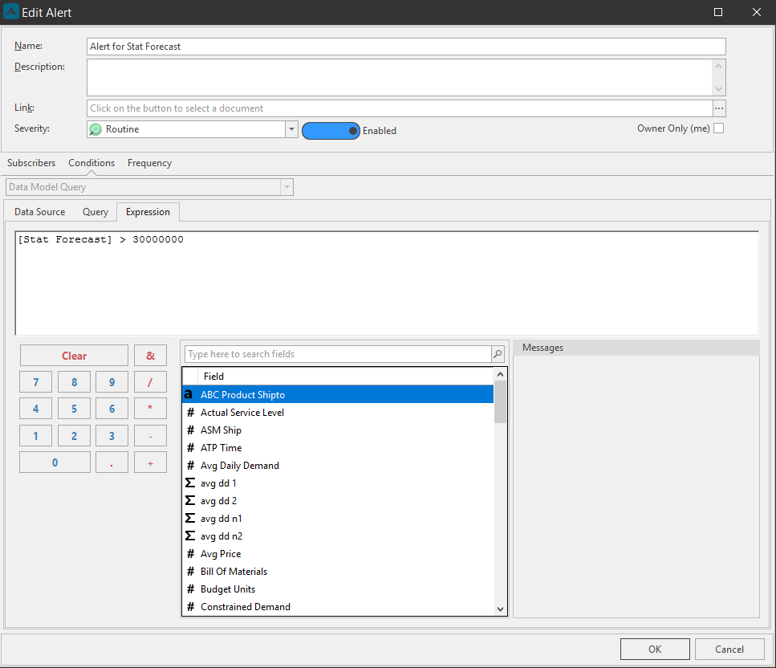Click the magnifier search fields icon
This screenshot has height=668, width=776.
click(498, 354)
